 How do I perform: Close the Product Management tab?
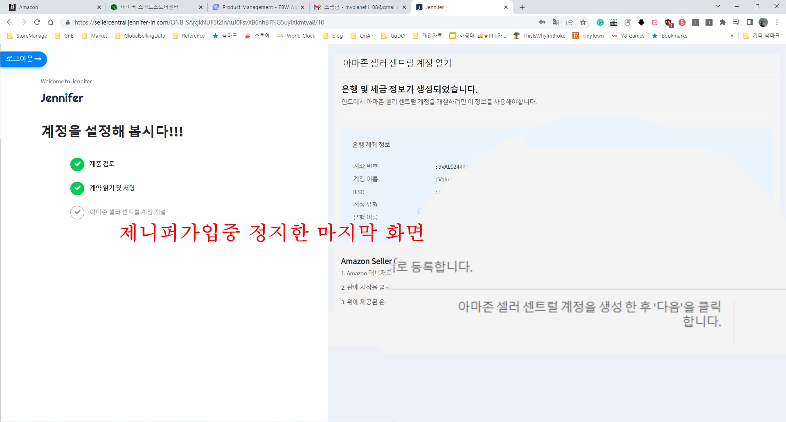click(x=302, y=7)
